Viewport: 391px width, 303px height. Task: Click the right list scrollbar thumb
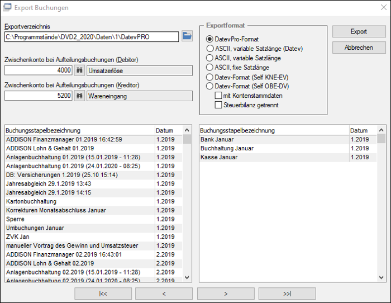pyautogui.click(x=381, y=139)
